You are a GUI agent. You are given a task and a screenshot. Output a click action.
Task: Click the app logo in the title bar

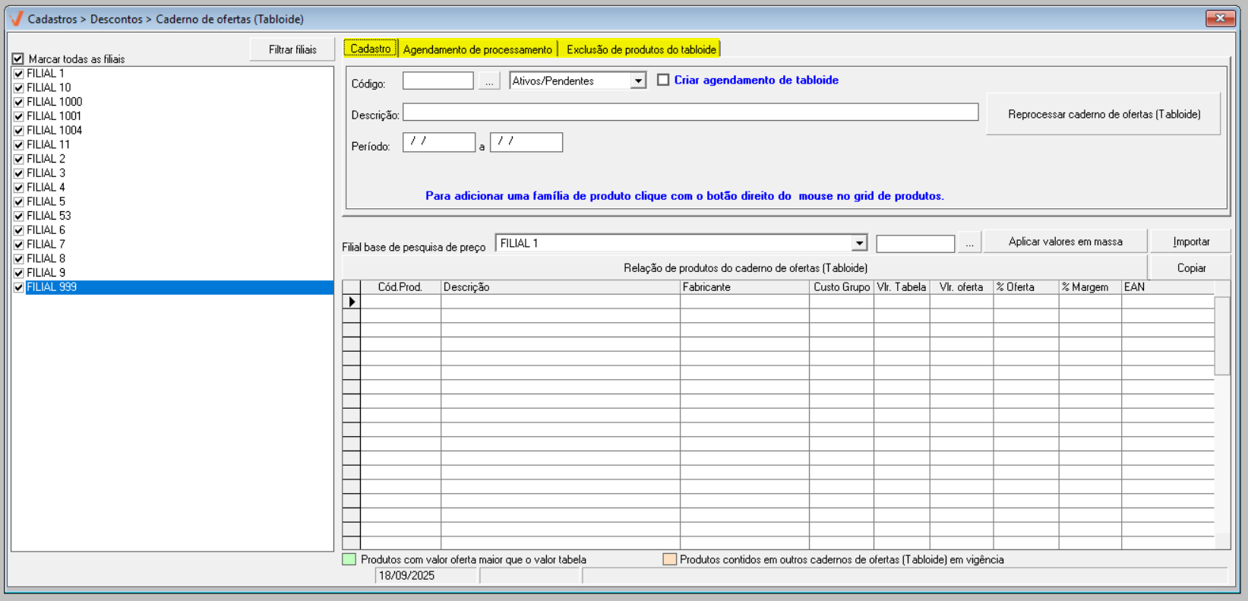coord(16,18)
